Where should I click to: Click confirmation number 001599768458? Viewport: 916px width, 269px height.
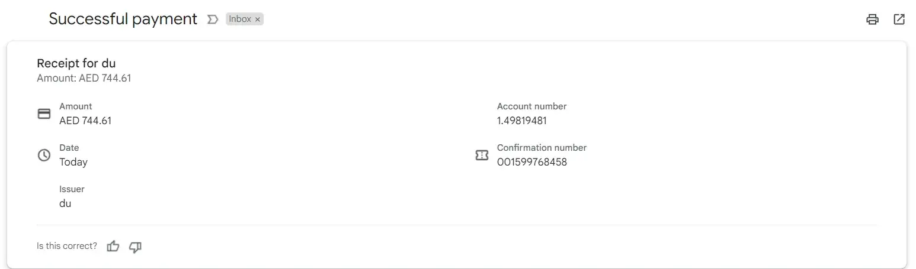[531, 162]
